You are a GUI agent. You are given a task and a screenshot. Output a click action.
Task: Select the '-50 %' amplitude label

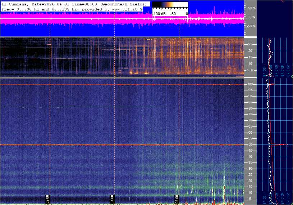tap(251, 26)
